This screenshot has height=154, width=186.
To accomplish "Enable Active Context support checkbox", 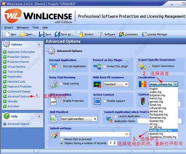I will click(104, 101).
